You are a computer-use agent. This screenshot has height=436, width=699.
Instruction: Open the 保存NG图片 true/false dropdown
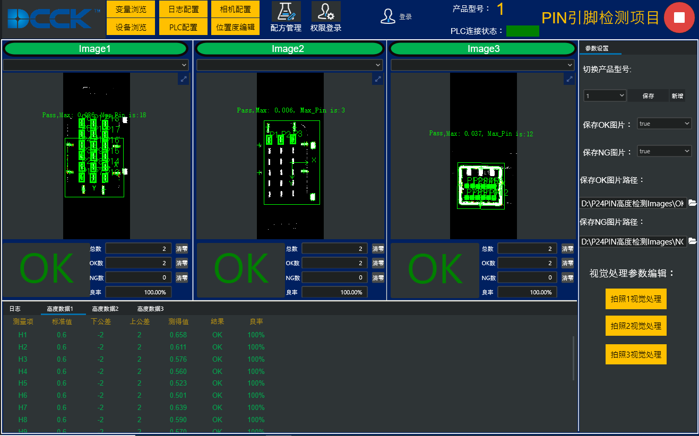pyautogui.click(x=665, y=151)
